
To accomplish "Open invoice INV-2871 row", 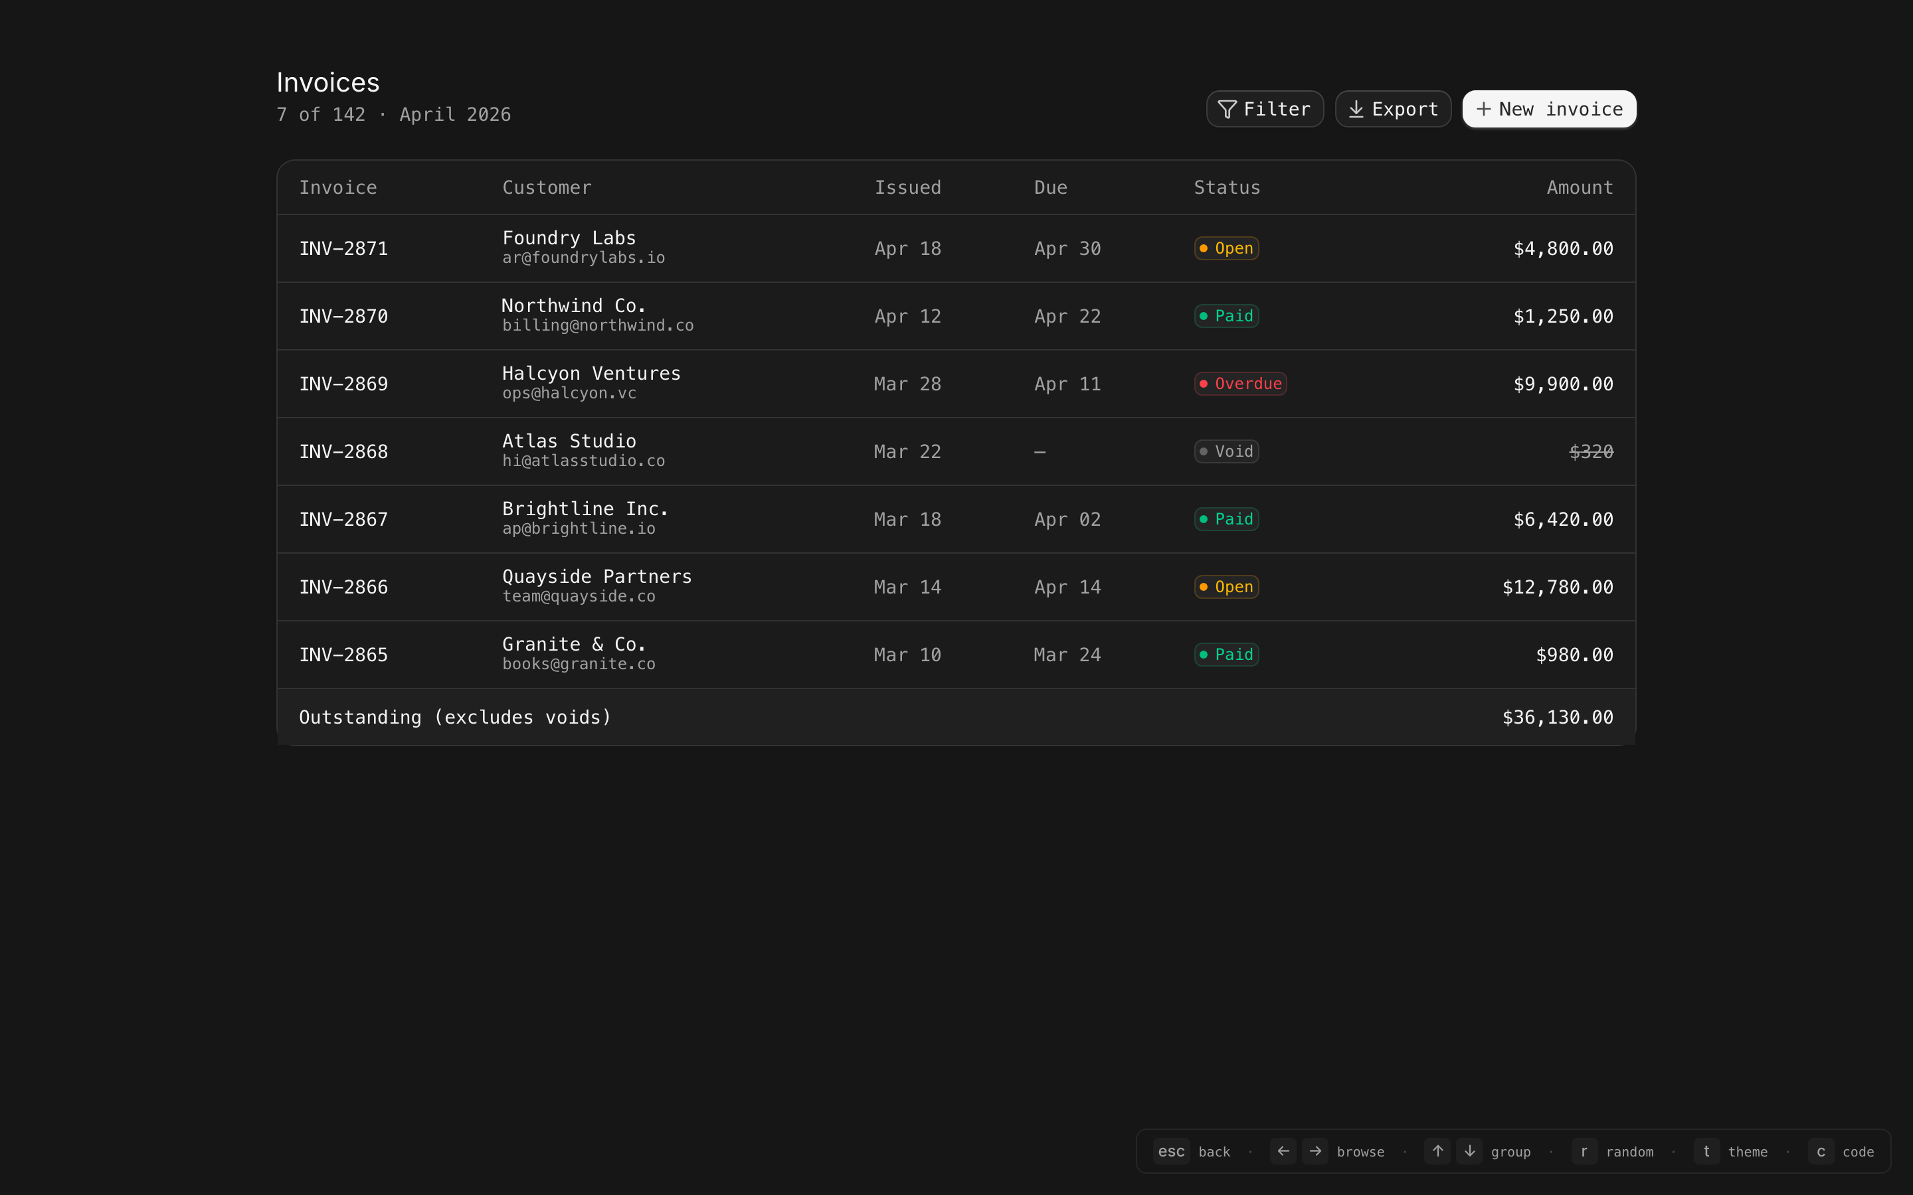I will 343,249.
